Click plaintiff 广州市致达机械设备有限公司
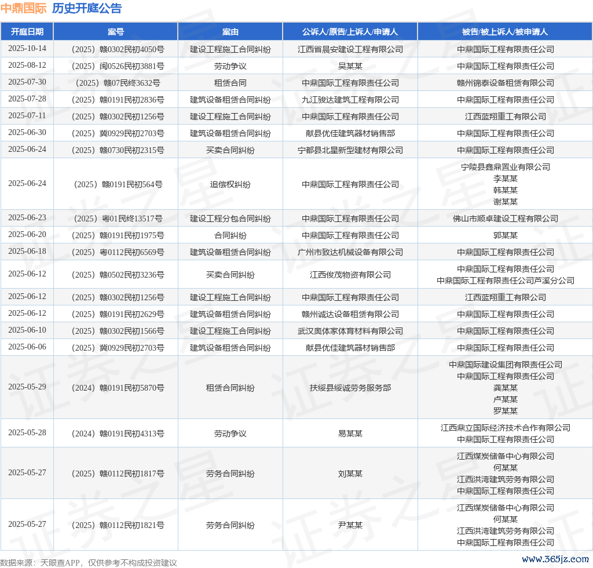593x568 pixels. tap(350, 252)
